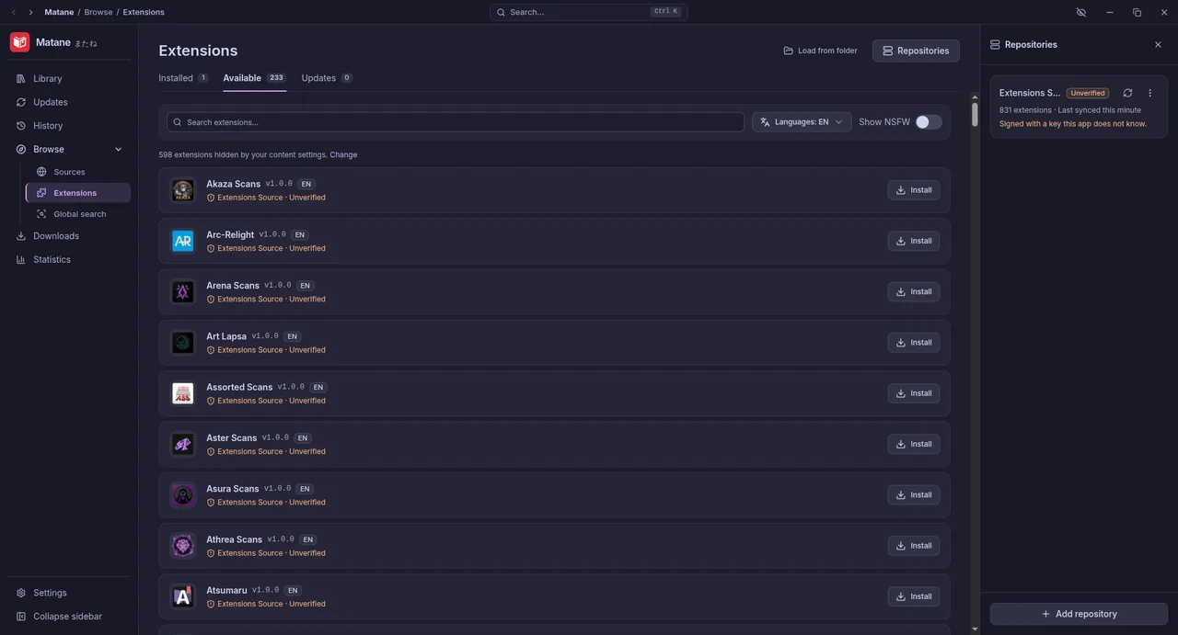Go forward using the right arrow
Viewport: 1178px width, 635px height.
tap(30, 12)
